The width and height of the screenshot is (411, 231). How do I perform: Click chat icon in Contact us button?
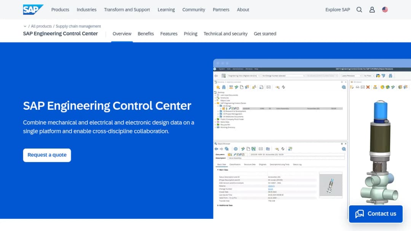pyautogui.click(x=360, y=214)
